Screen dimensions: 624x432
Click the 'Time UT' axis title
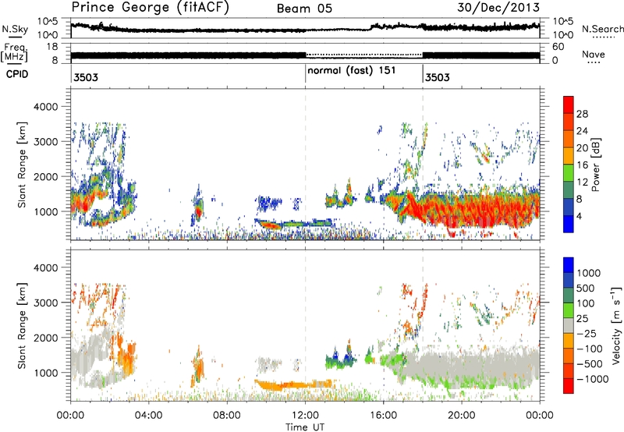point(305,427)
